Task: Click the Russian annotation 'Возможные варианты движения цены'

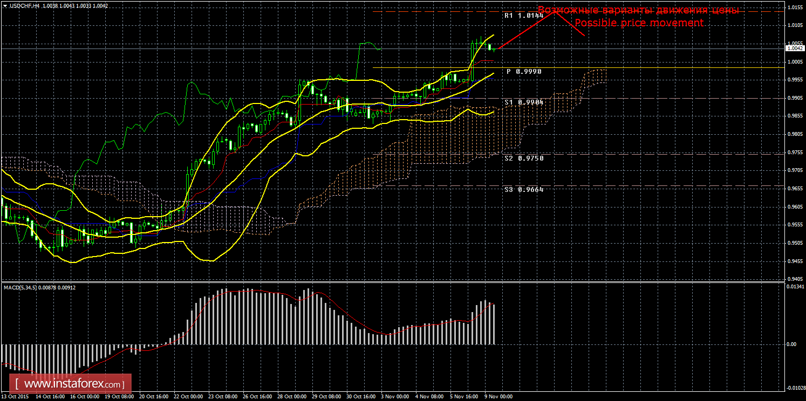Action: (638, 10)
